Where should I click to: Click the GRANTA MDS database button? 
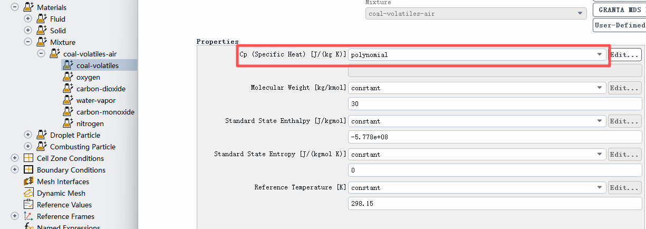click(619, 10)
